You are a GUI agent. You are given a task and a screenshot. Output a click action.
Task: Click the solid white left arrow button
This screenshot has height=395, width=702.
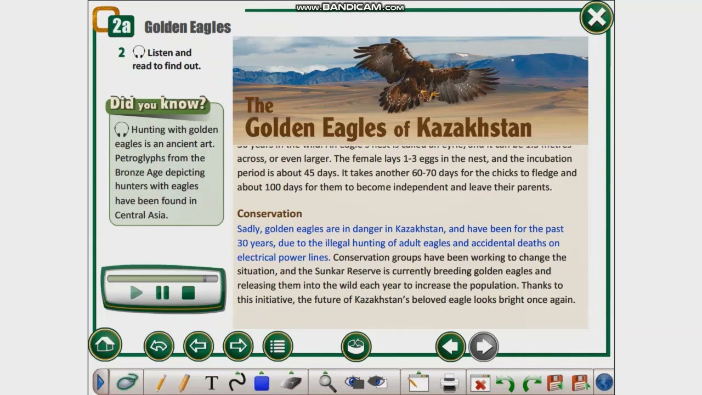coord(450,346)
